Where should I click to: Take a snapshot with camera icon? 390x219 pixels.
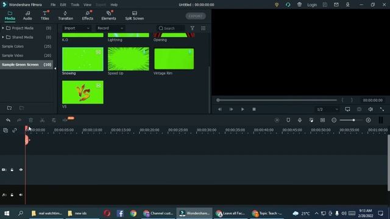(x=359, y=109)
